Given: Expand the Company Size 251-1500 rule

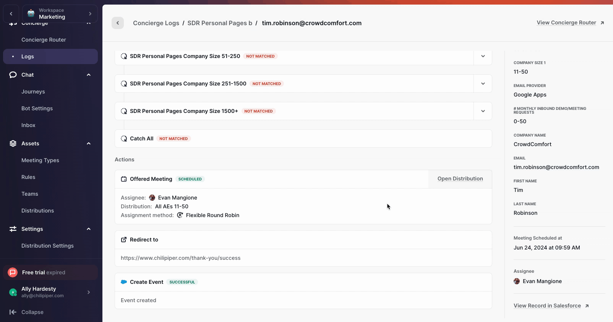Looking at the screenshot, I should (483, 84).
